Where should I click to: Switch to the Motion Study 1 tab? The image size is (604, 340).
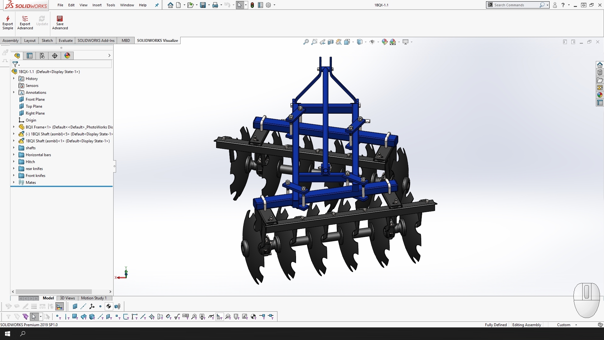[x=93, y=298]
